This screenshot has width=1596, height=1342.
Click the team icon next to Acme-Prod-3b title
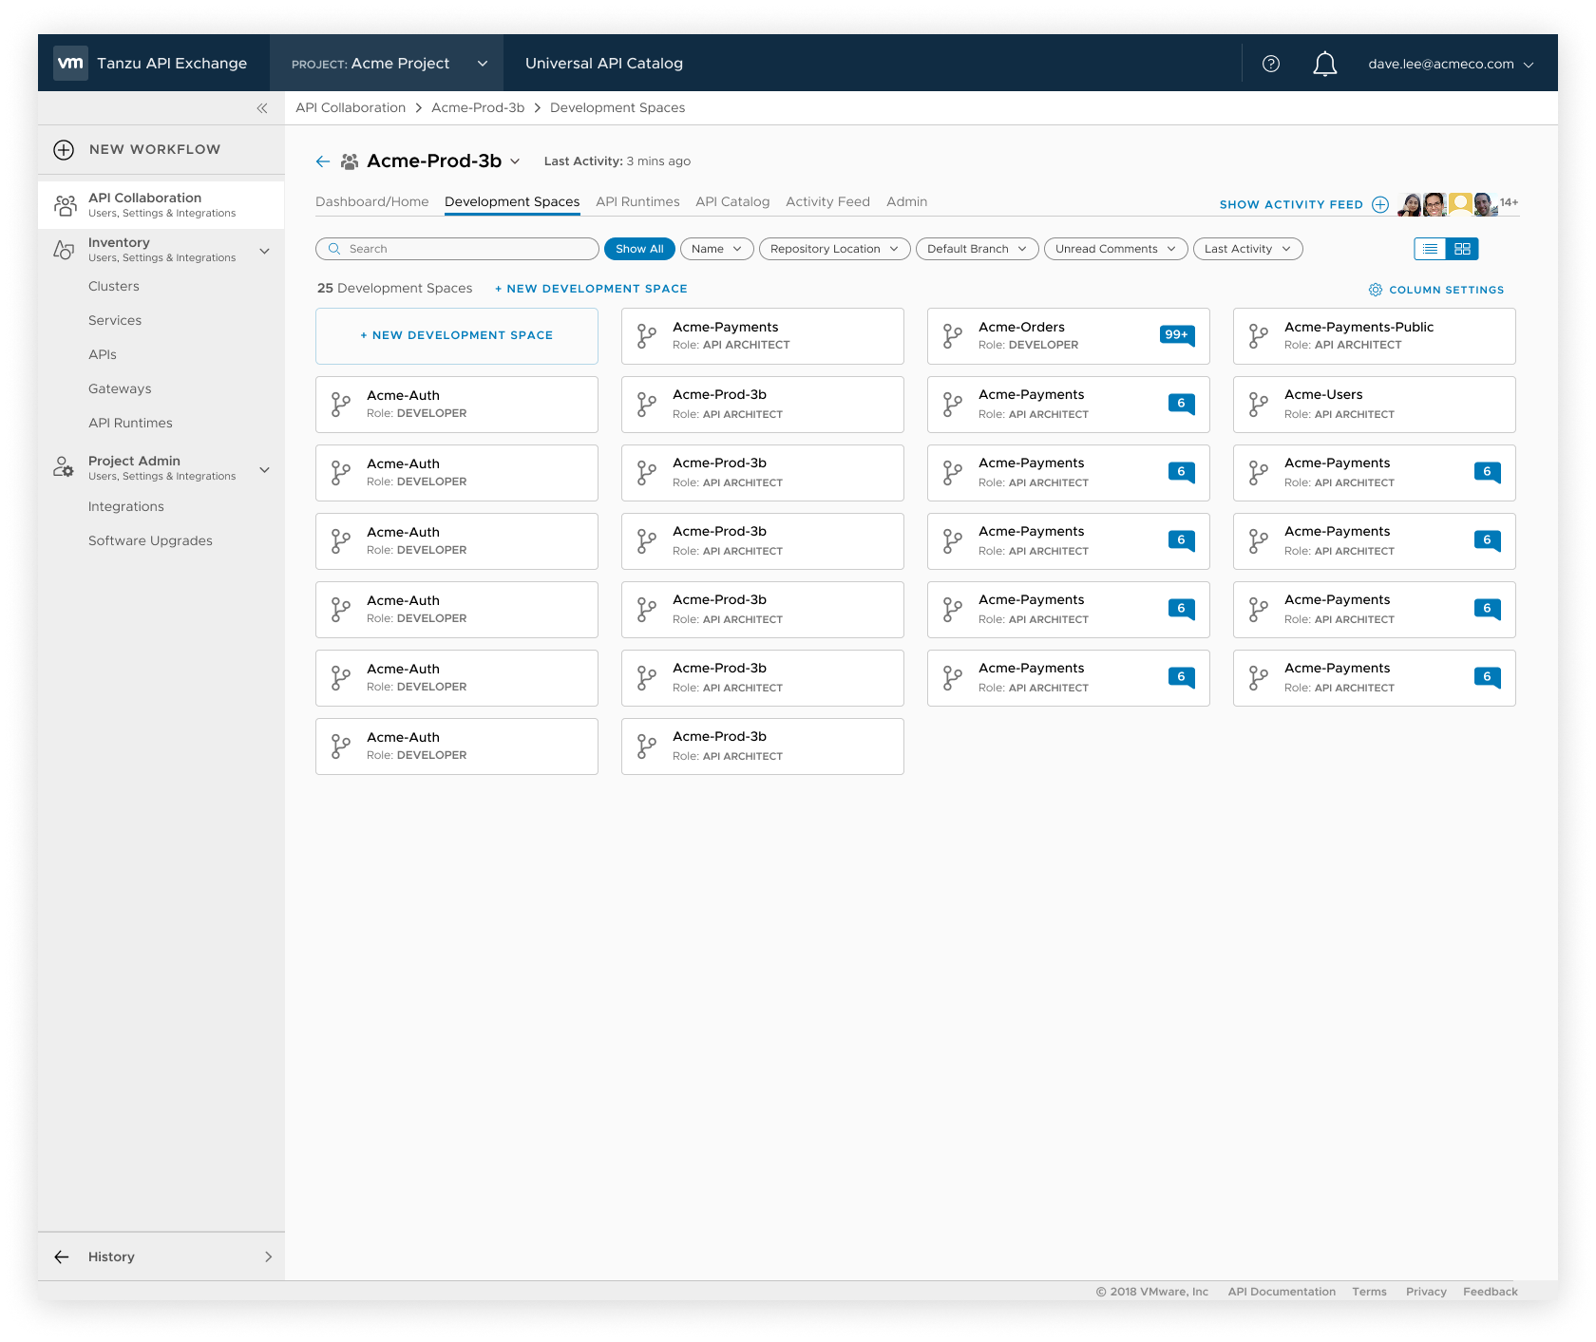click(x=350, y=161)
